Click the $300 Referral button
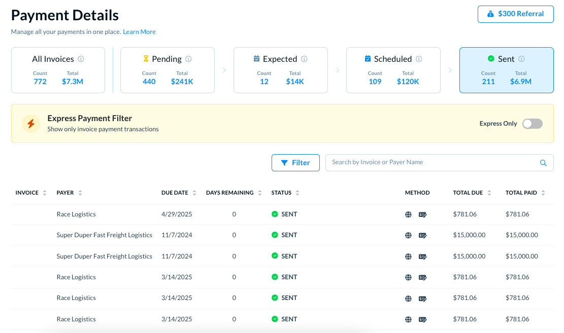 pos(515,14)
